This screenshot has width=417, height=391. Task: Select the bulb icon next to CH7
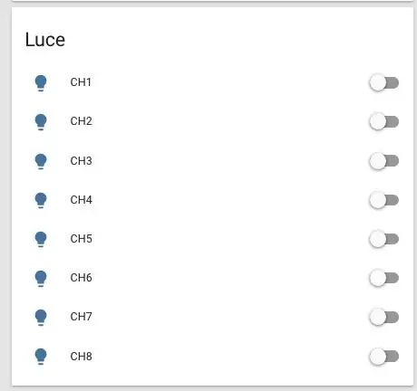point(41,317)
